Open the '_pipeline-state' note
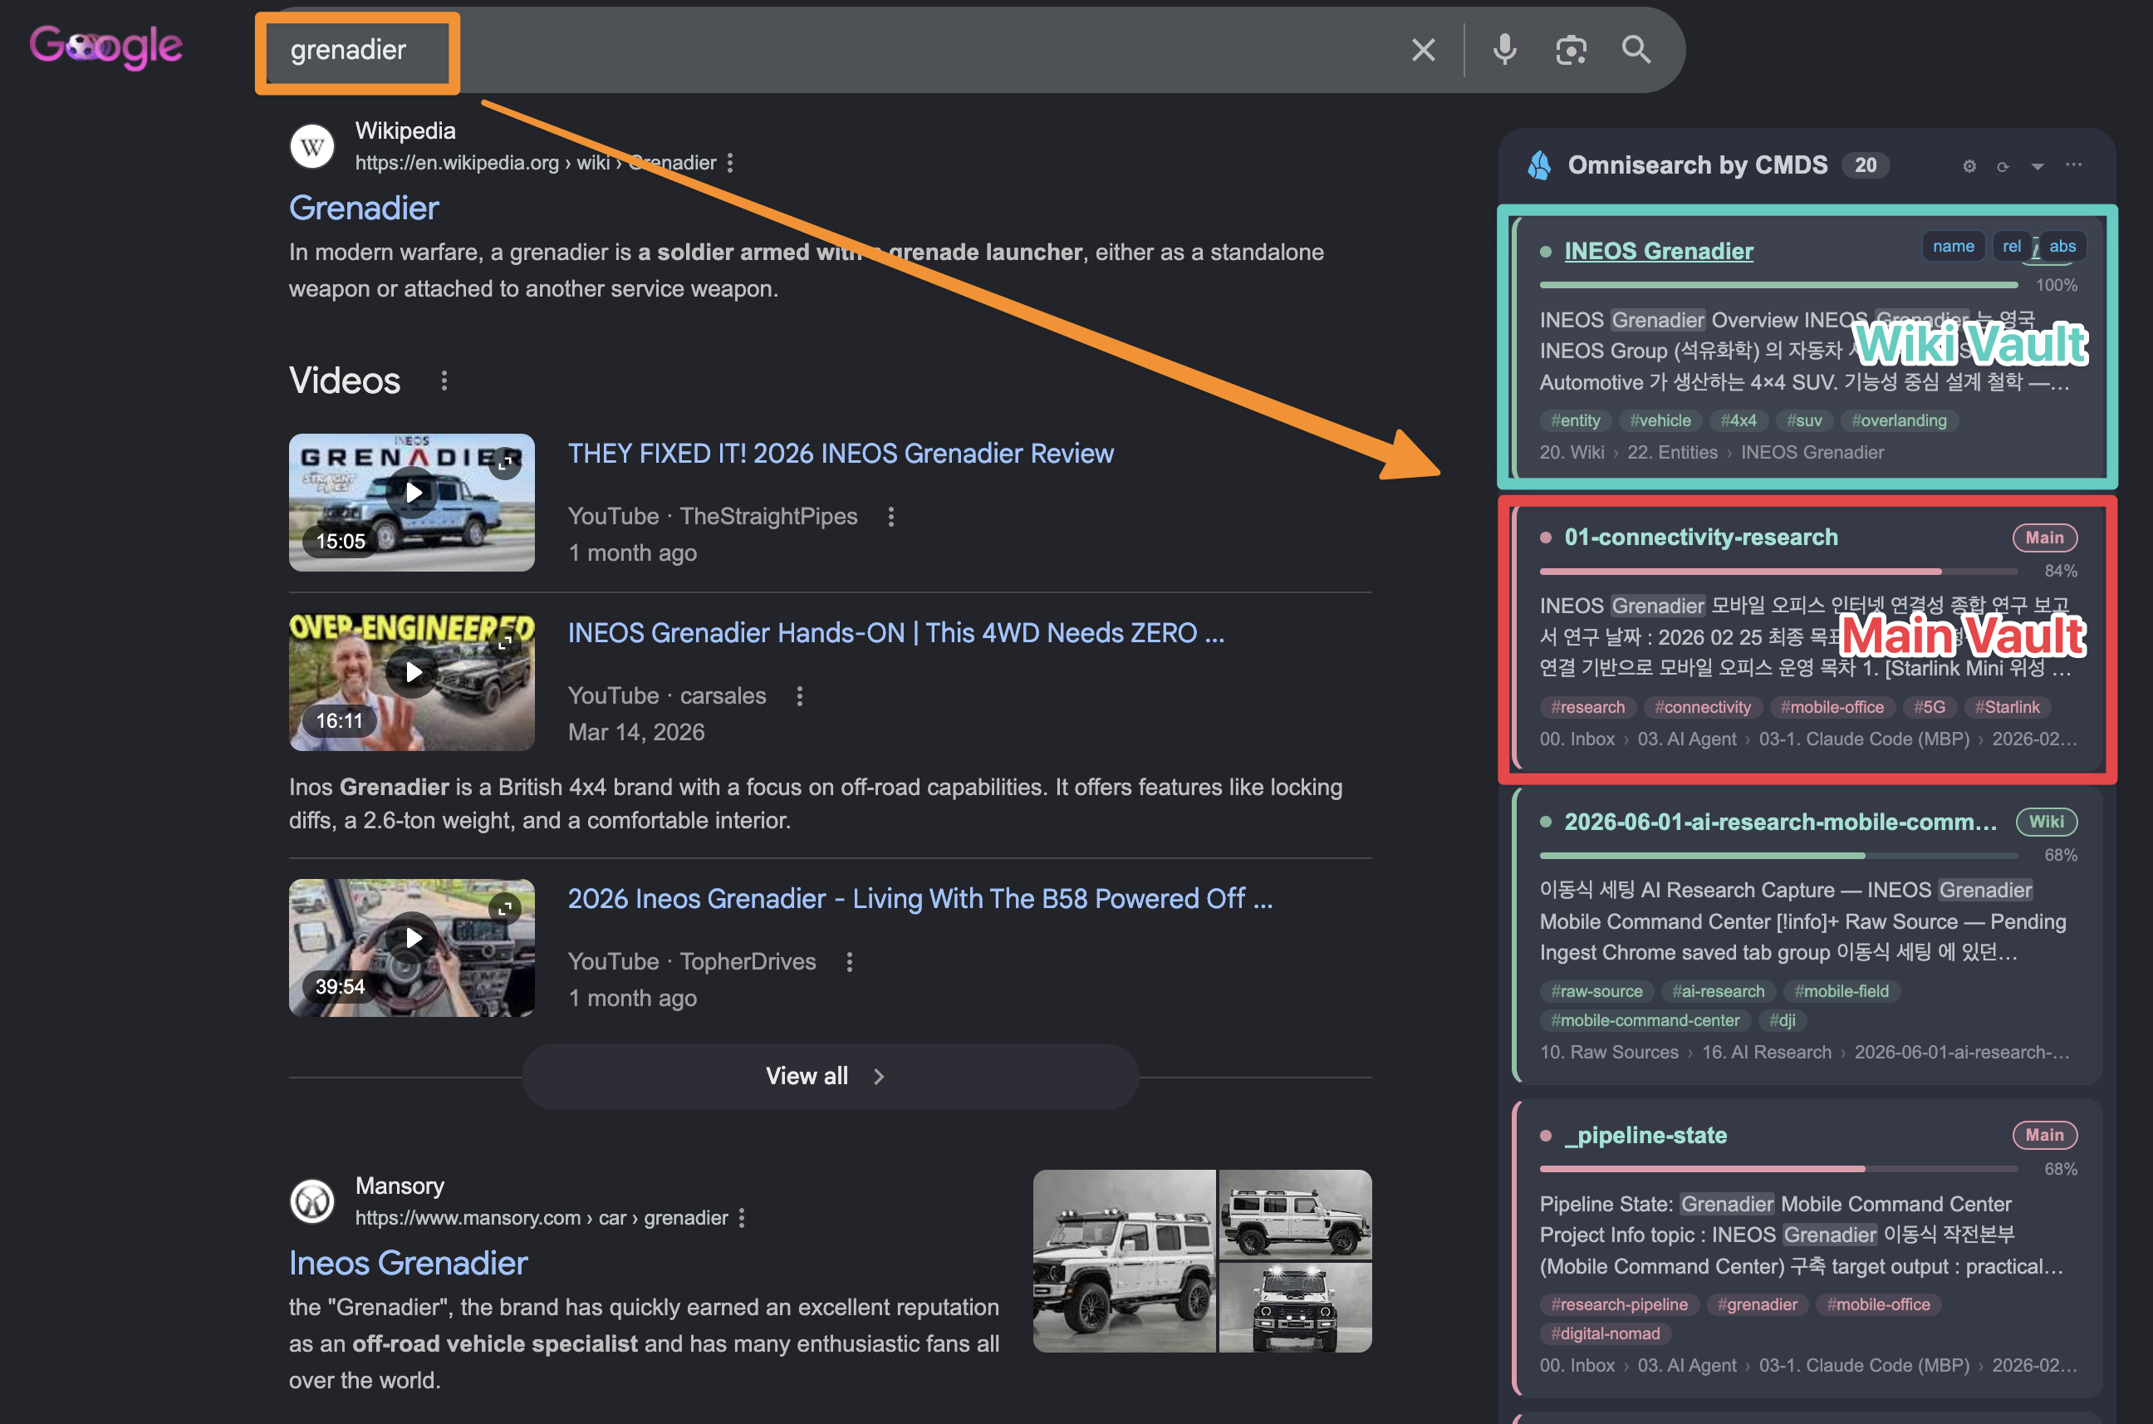The image size is (2153, 1424). click(1645, 1135)
